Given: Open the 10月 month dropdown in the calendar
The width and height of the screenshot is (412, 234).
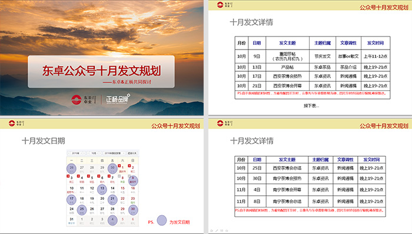Looking at the screenshot, I should click(95, 153).
